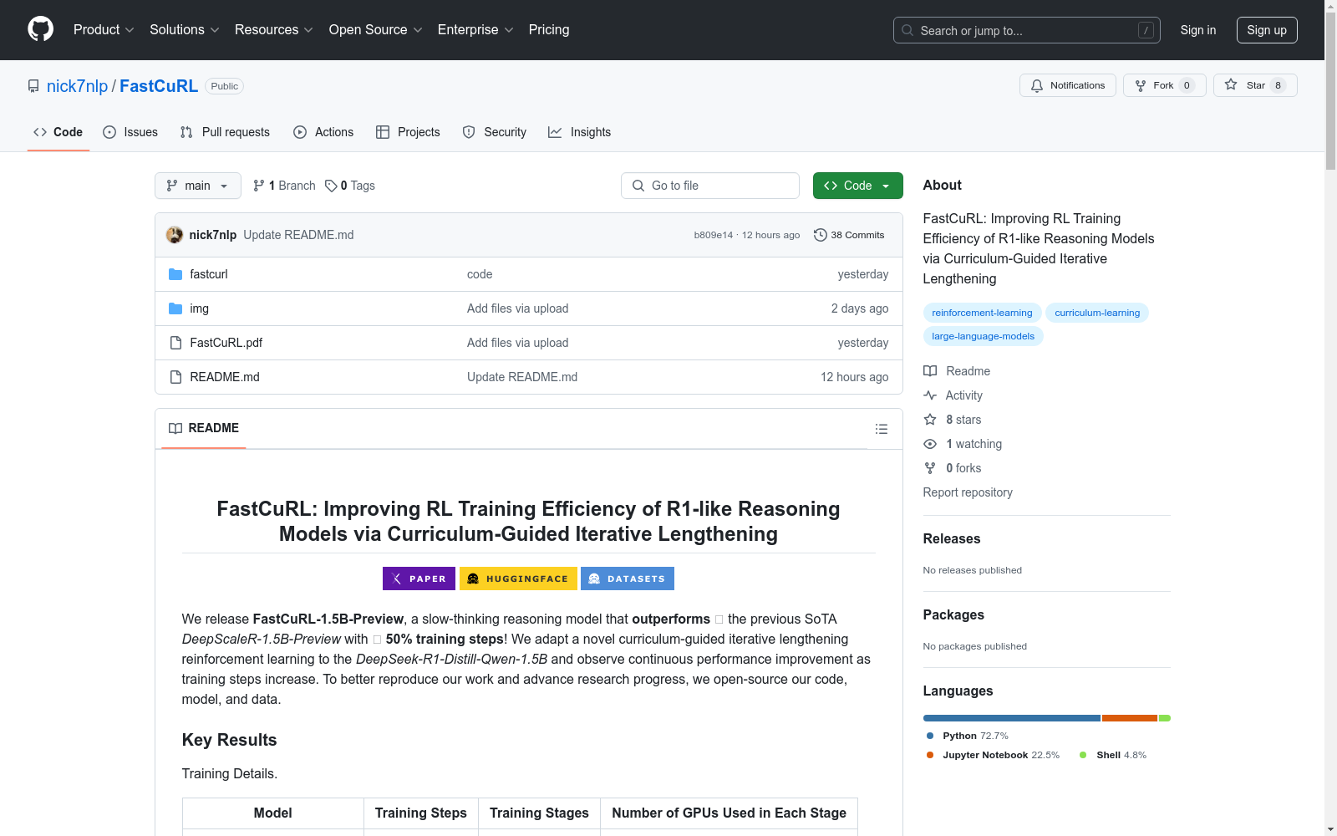The height and width of the screenshot is (836, 1337).
Task: Click the repository icon beside nick7nlp
Action: tap(33, 86)
